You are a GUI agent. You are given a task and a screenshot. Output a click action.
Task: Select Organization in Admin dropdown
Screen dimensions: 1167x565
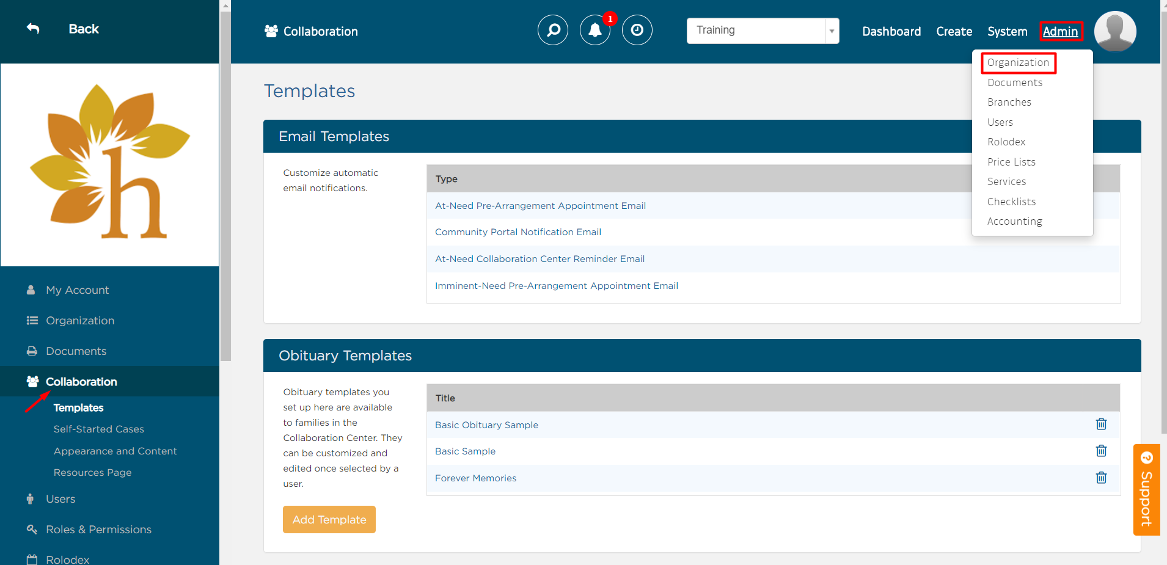[1018, 62]
